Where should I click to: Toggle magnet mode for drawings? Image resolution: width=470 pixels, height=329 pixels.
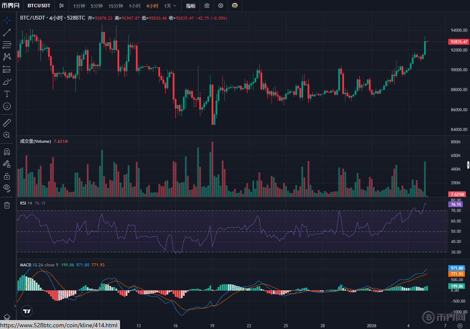pos(7,151)
